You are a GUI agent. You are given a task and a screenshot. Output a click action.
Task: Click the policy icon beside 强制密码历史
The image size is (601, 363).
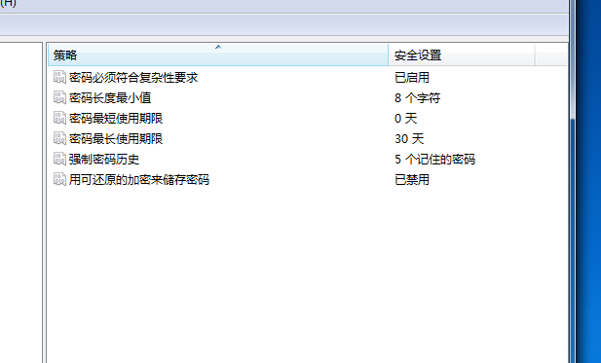pos(59,159)
